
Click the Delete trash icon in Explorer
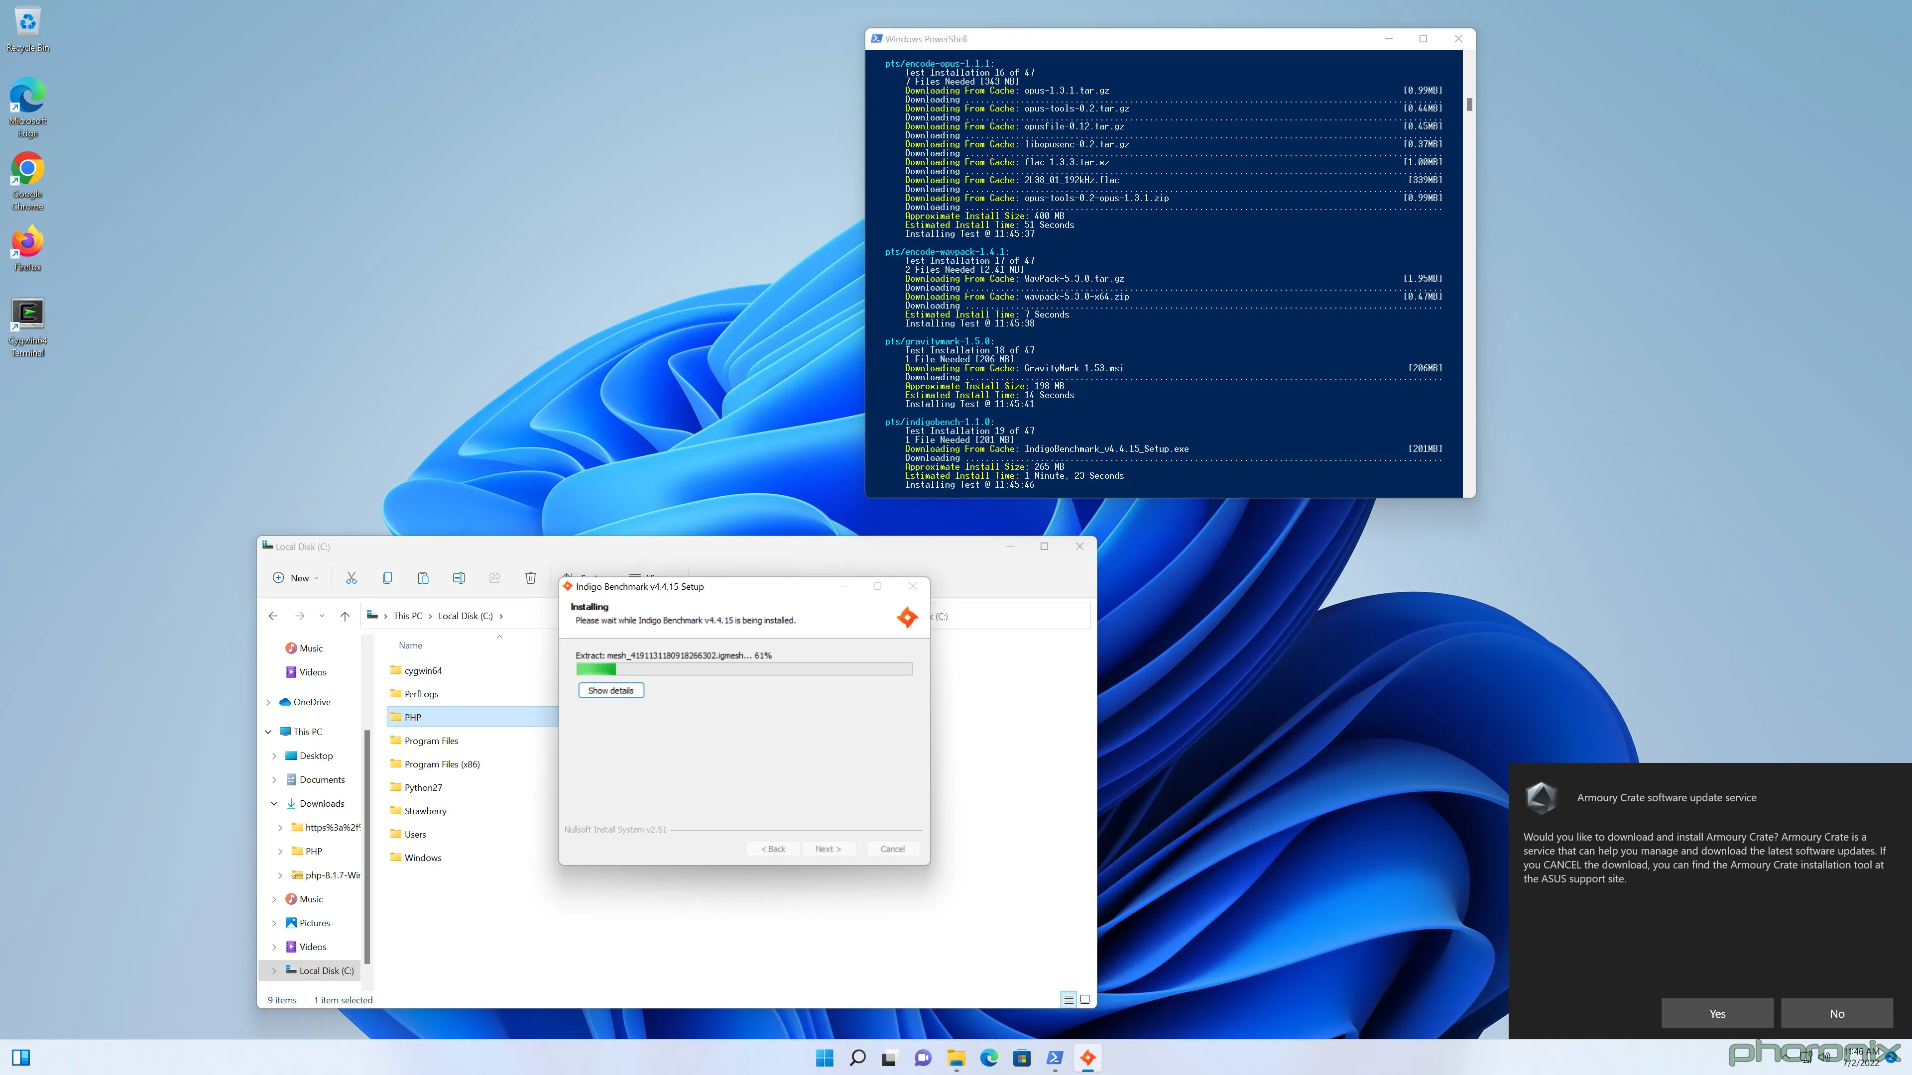pyautogui.click(x=531, y=578)
